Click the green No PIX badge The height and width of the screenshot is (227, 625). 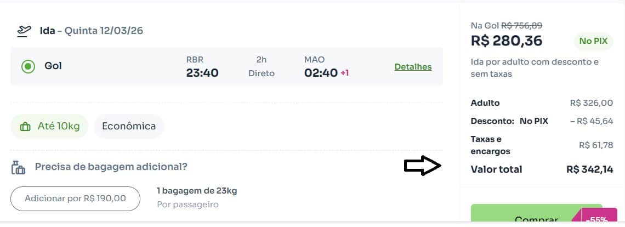click(593, 41)
